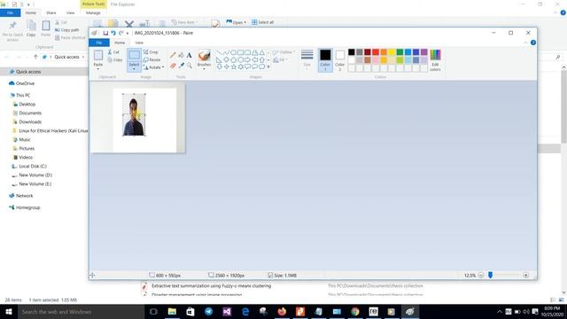Click the Paste icon in Paint ribbon

click(x=98, y=55)
